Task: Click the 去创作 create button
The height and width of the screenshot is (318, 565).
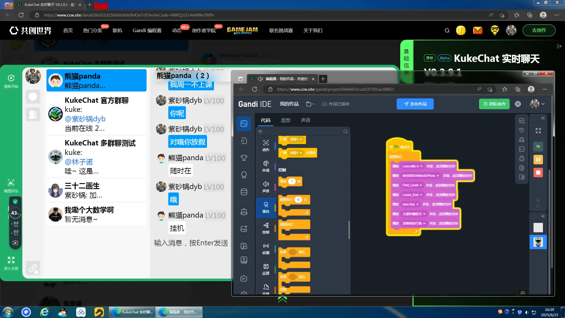Action: point(539,30)
